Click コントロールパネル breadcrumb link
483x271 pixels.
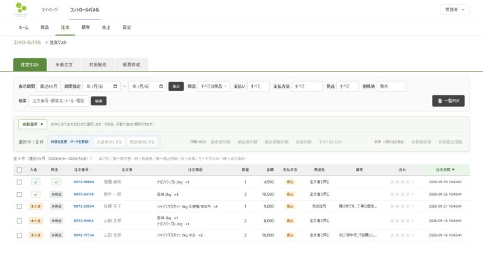tap(27, 43)
